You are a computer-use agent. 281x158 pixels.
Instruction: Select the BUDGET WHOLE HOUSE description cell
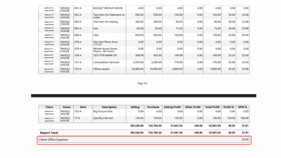coord(108,8)
